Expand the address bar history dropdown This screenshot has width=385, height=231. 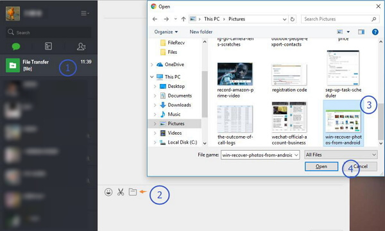pyautogui.click(x=284, y=19)
